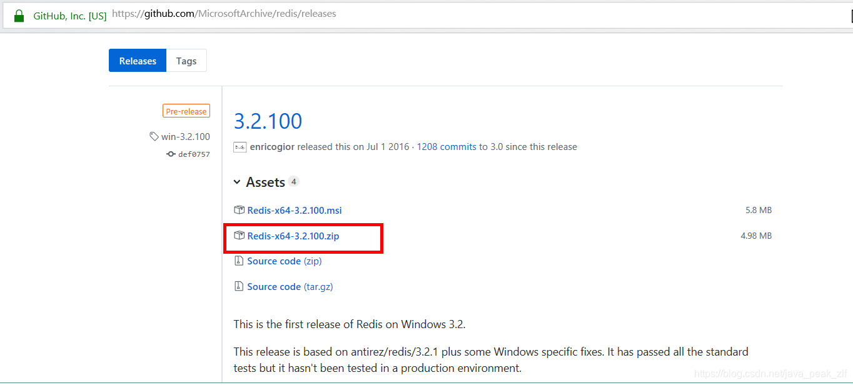Image resolution: width=853 pixels, height=385 pixels.
Task: Open the 3.2.100 release title link
Action: tap(268, 121)
